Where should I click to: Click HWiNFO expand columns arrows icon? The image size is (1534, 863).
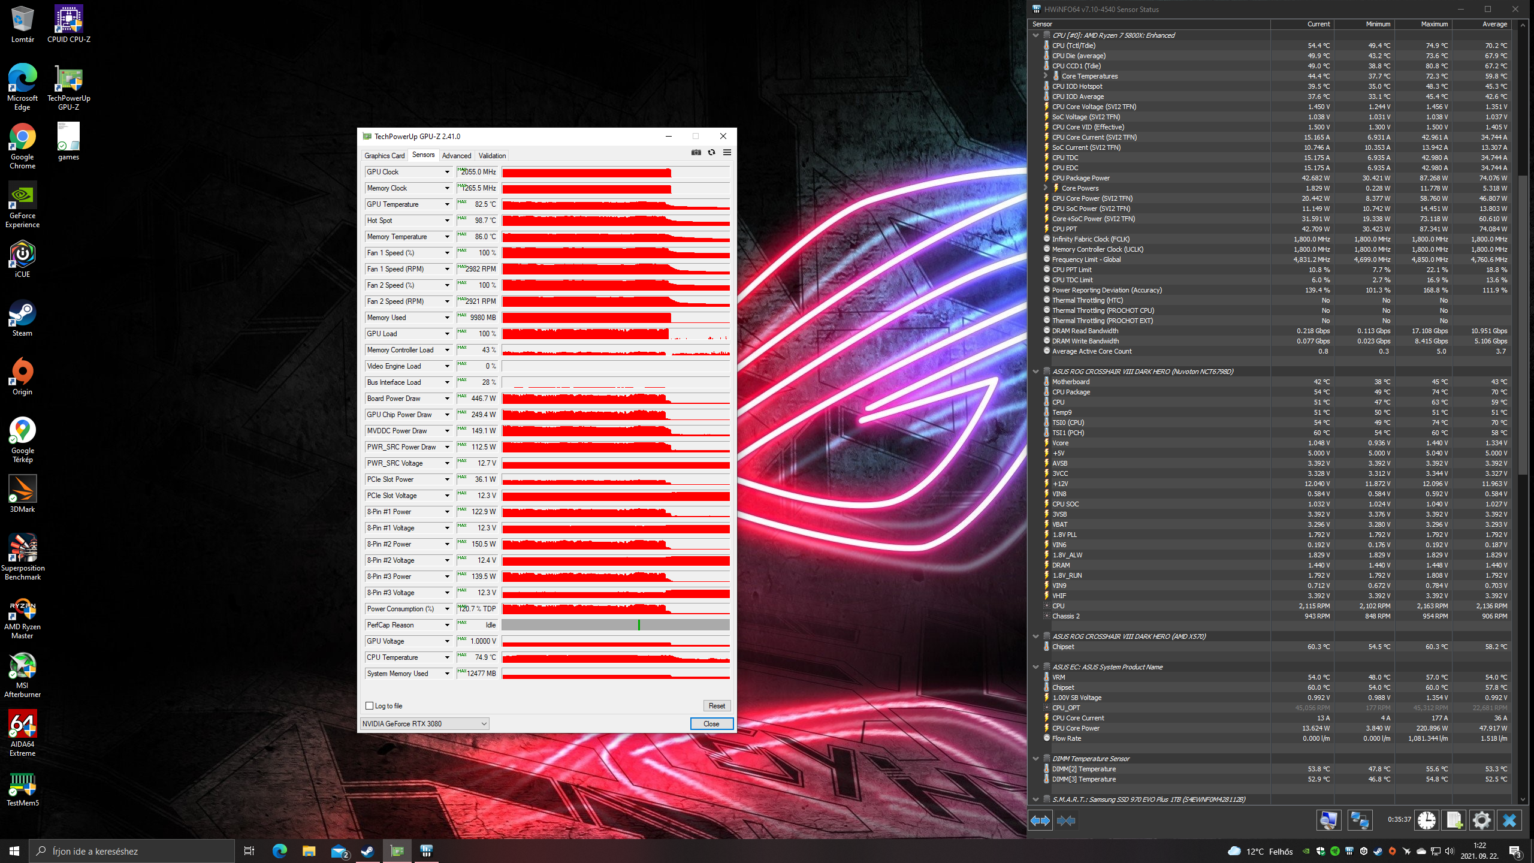(1040, 820)
